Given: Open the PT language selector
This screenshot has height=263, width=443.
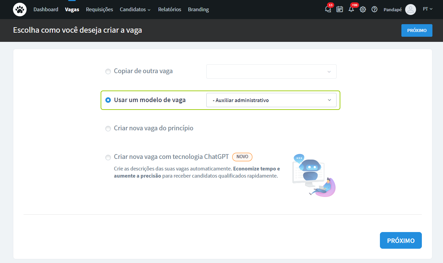Looking at the screenshot, I should 427,9.
